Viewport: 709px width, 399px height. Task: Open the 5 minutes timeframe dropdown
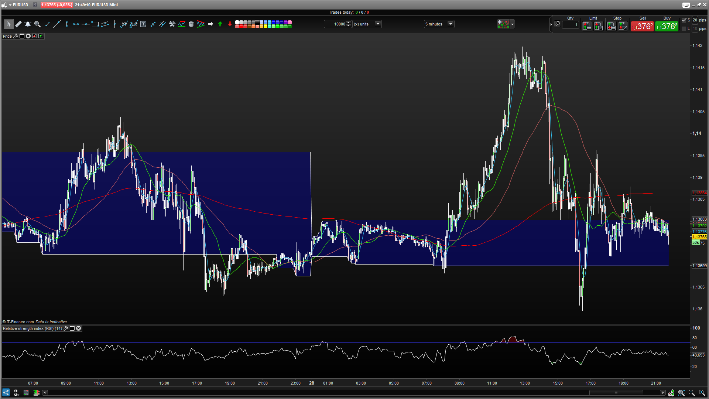pos(451,24)
